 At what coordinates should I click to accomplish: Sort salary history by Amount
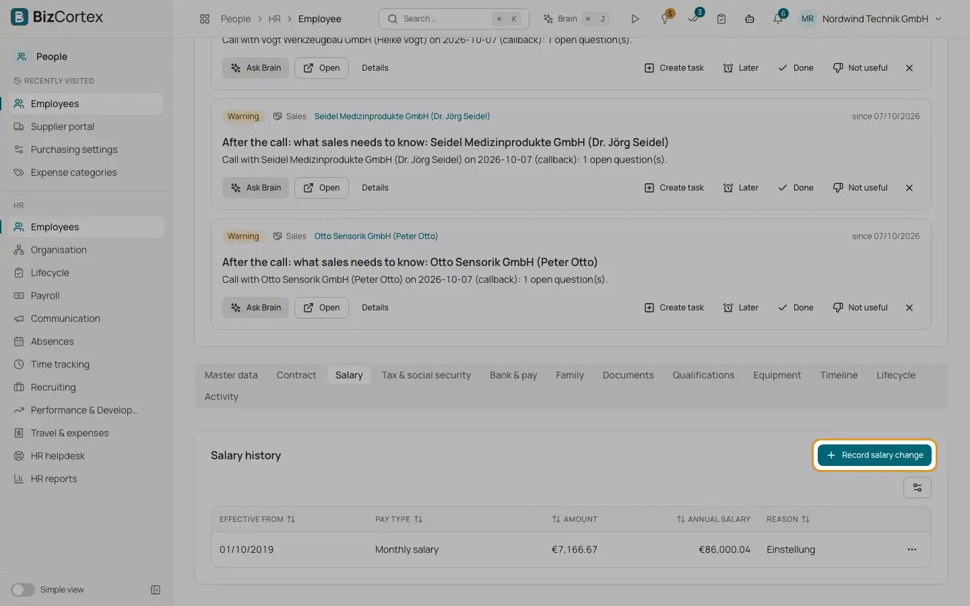pos(575,519)
